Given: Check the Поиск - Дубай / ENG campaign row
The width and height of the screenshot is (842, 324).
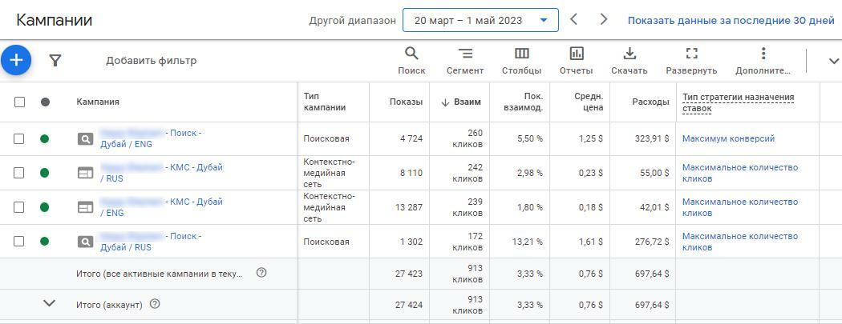Looking at the screenshot, I should pos(19,138).
